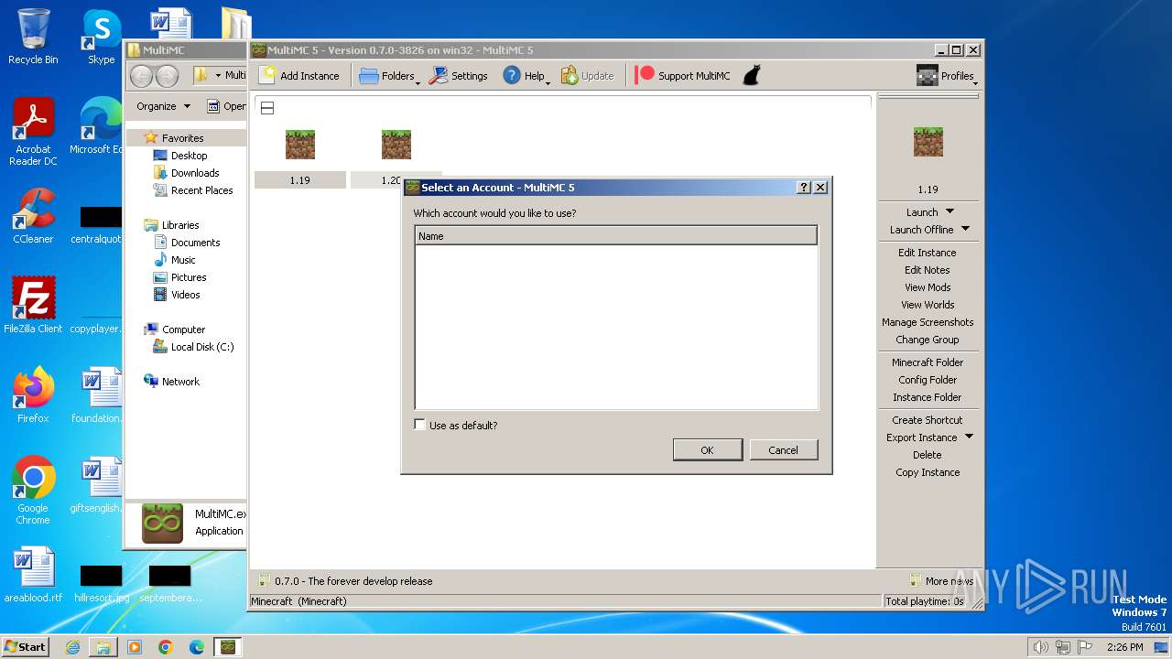1172x659 pixels.
Task: Click the empty account list area
Action: point(615,327)
